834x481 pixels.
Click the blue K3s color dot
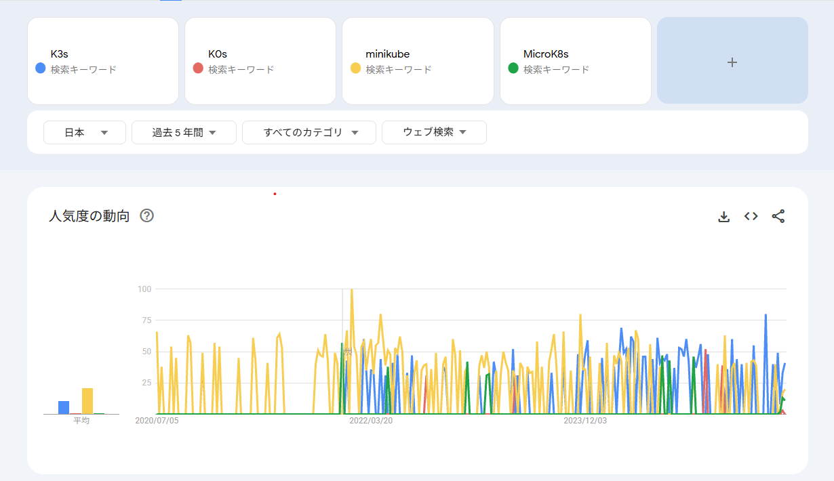(x=40, y=68)
